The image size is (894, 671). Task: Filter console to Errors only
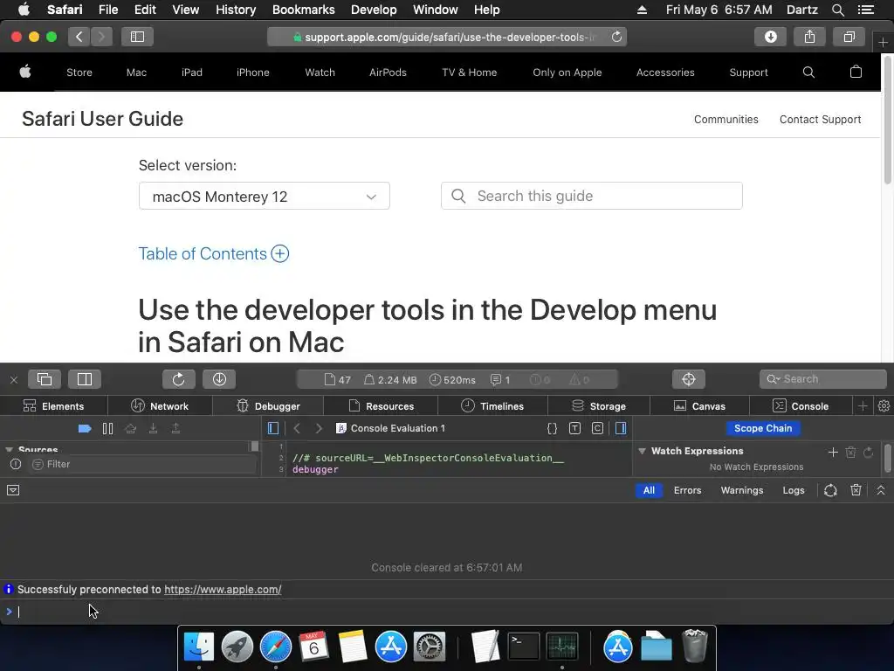[688, 490]
